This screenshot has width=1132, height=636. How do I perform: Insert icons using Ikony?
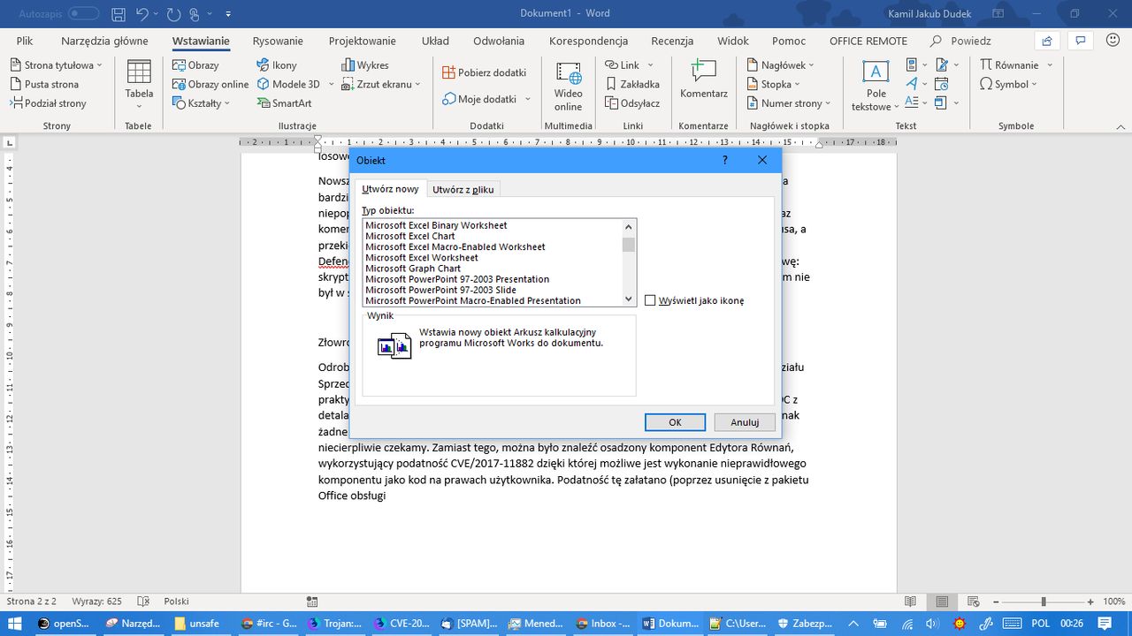pyautogui.click(x=277, y=65)
